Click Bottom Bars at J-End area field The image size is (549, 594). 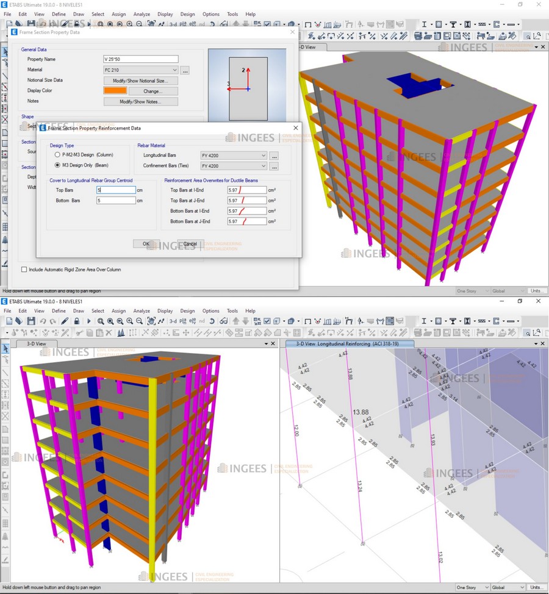[x=246, y=221]
